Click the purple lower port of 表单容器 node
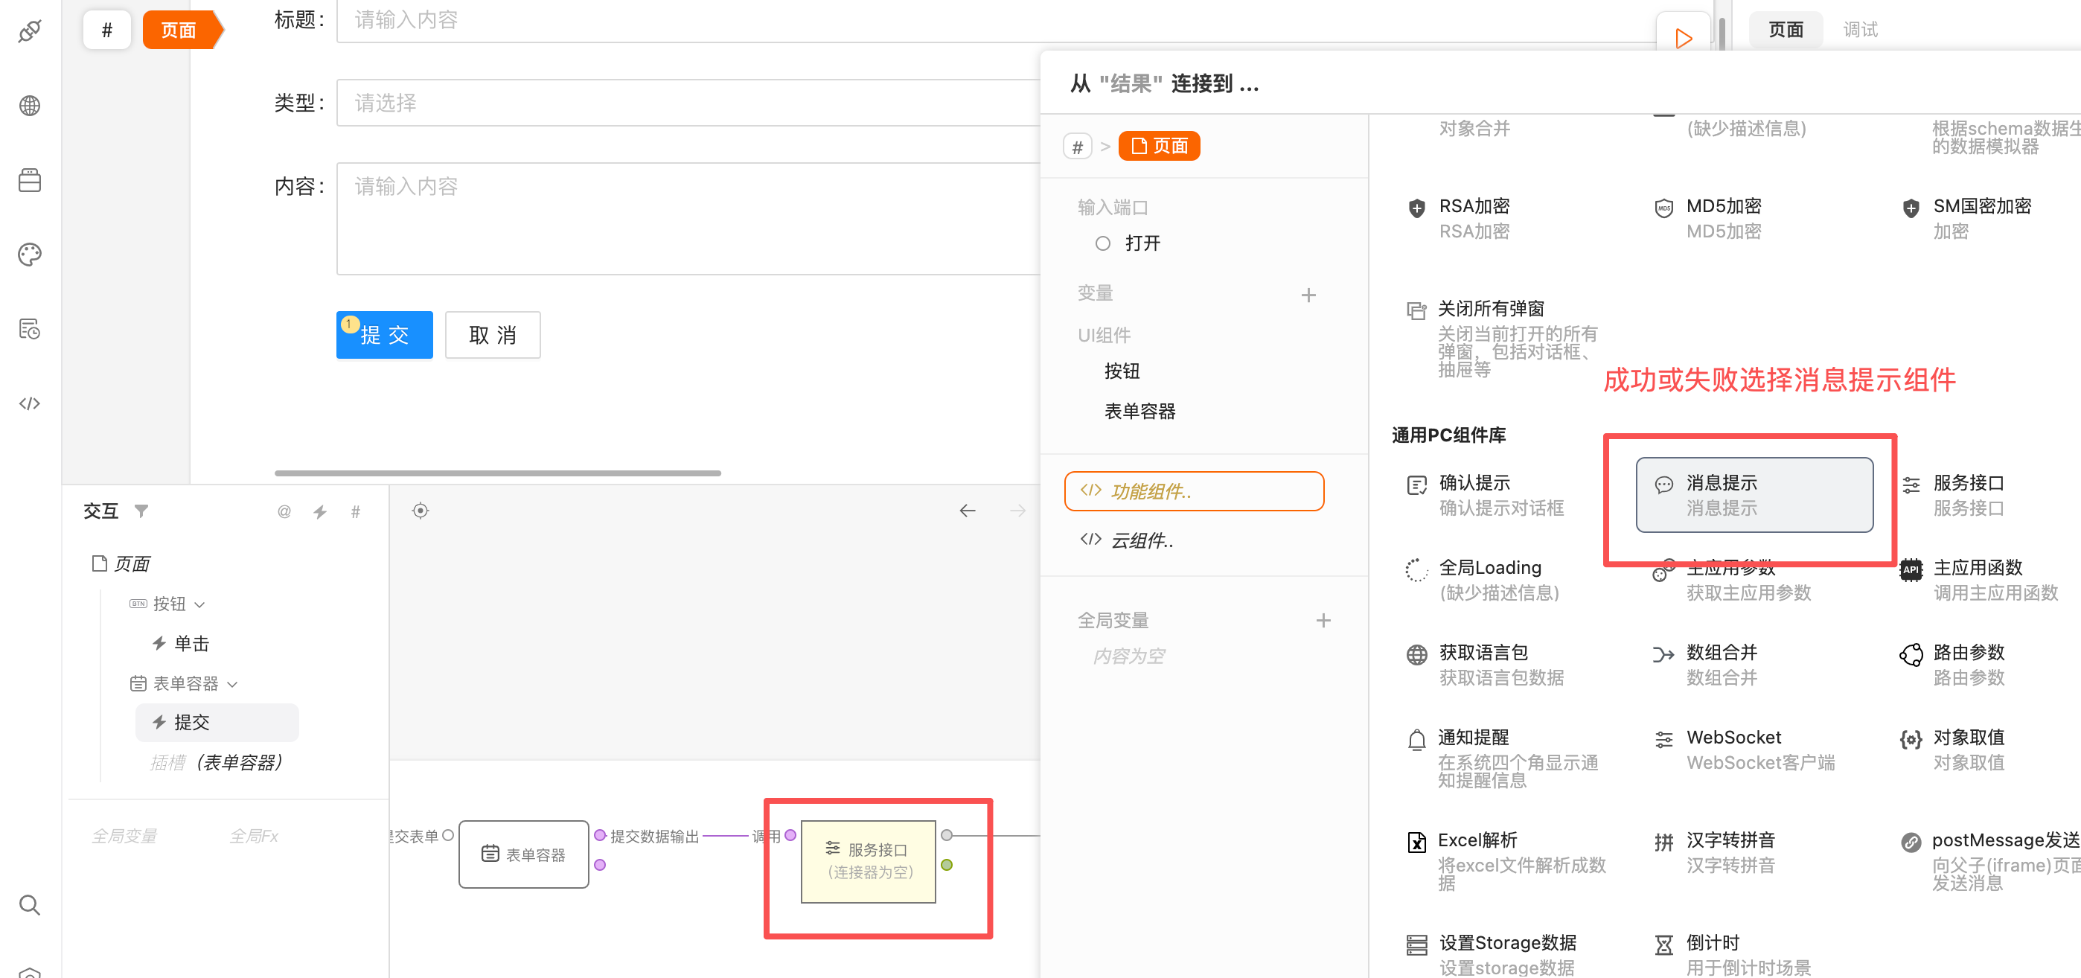 pyautogui.click(x=599, y=865)
